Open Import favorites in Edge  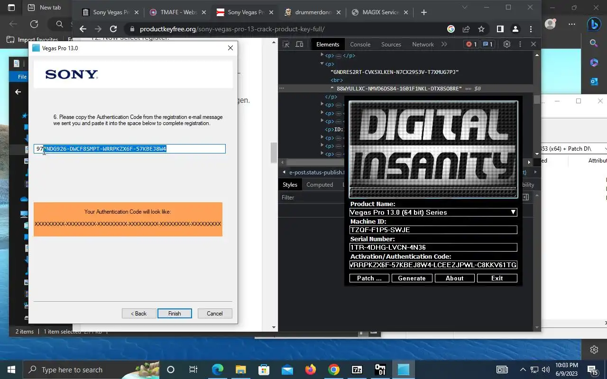pos(33,40)
